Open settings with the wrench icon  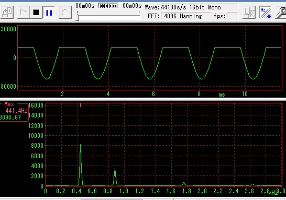click(x=281, y=13)
